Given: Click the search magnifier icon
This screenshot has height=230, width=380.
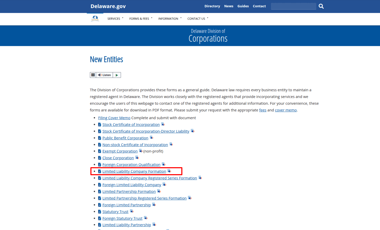Looking at the screenshot, I should 321,6.
